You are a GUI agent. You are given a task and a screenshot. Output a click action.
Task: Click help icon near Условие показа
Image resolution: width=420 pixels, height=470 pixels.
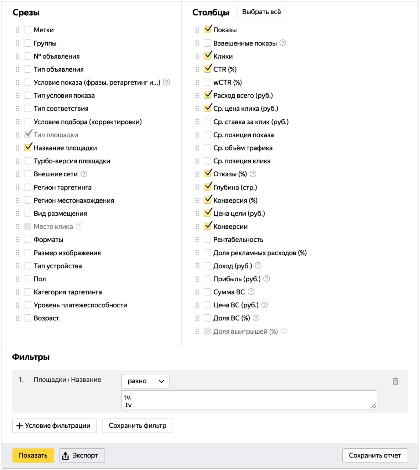(x=167, y=82)
